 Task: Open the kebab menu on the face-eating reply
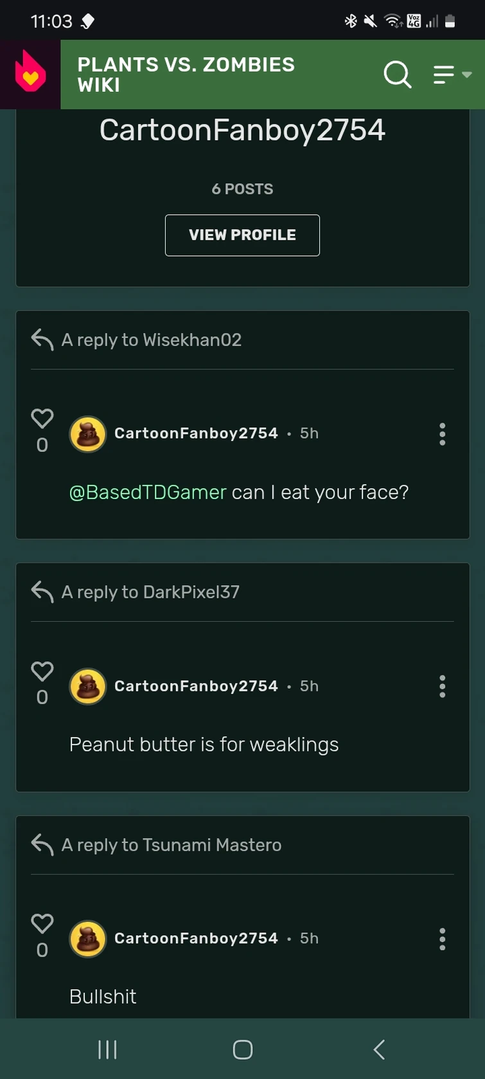pyautogui.click(x=442, y=434)
